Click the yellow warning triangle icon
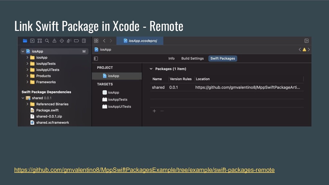329x185 pixels. pyautogui.click(x=304, y=49)
